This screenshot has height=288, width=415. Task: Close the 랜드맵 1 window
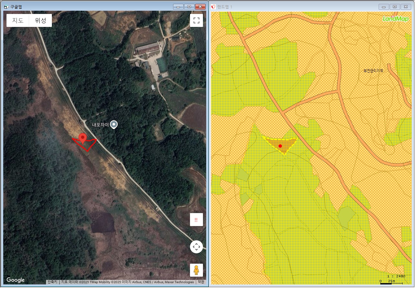pyautogui.click(x=406, y=7)
